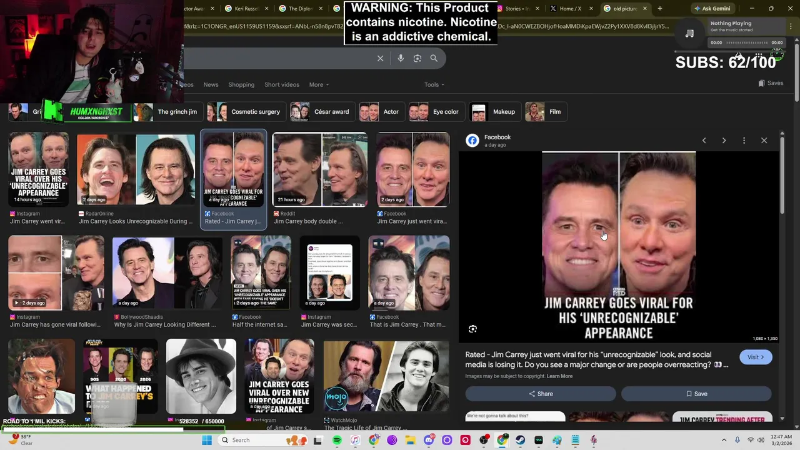Open Steam from the taskbar
The width and height of the screenshot is (800, 450).
pyautogui.click(x=520, y=440)
